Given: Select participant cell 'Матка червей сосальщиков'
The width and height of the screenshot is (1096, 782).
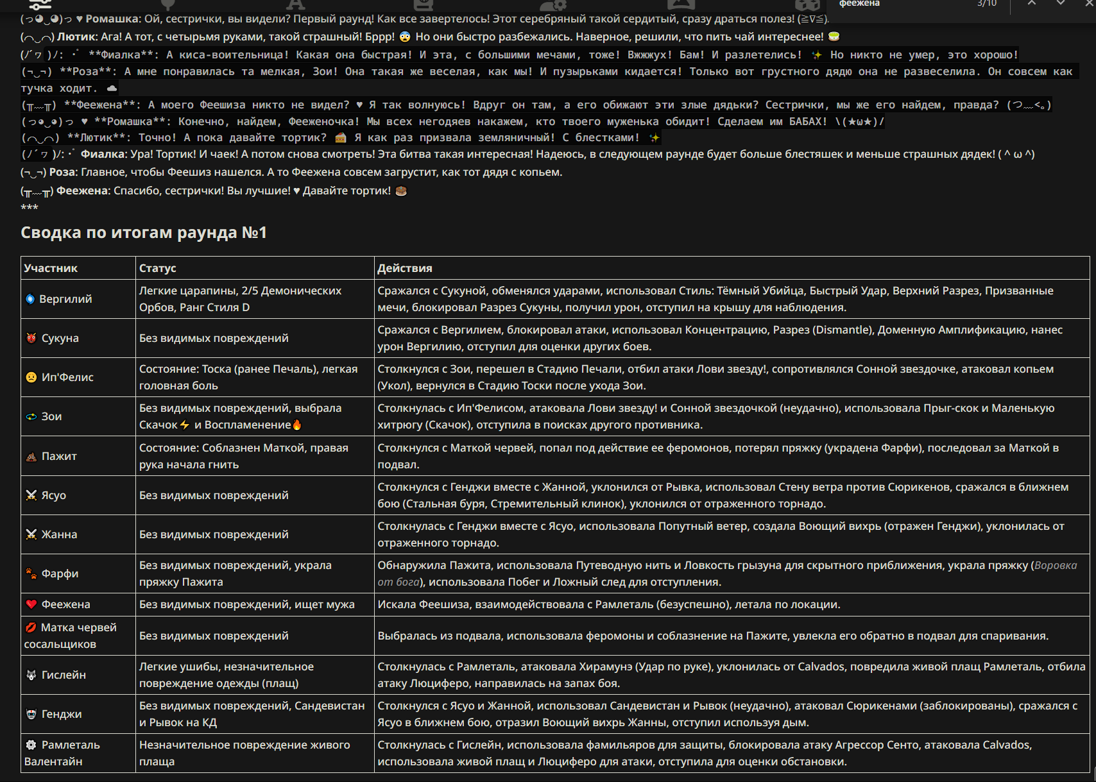Looking at the screenshot, I should [78, 636].
